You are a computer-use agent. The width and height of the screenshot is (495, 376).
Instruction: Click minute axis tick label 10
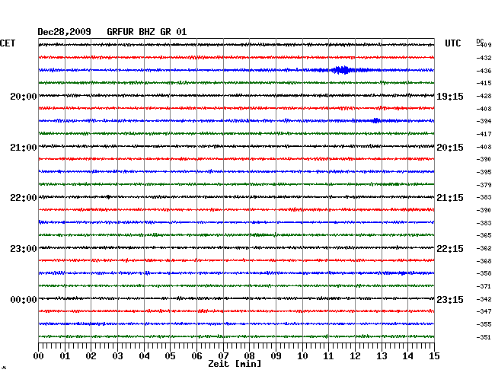coord(302,356)
